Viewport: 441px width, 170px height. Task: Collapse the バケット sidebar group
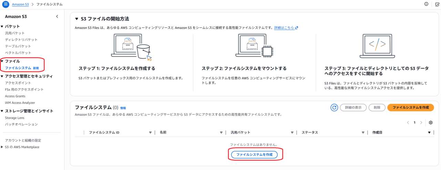2,26
